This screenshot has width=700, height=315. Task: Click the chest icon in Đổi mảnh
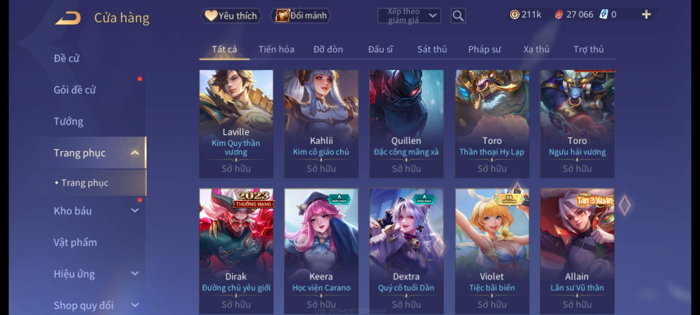282,15
